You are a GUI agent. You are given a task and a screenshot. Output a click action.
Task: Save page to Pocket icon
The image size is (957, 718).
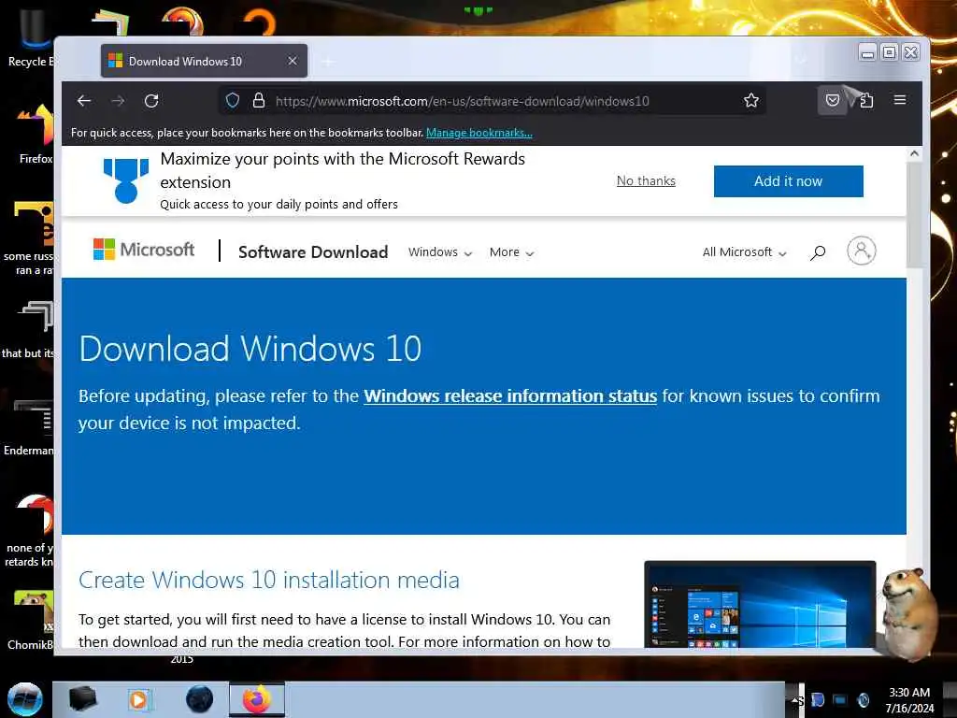coord(832,100)
